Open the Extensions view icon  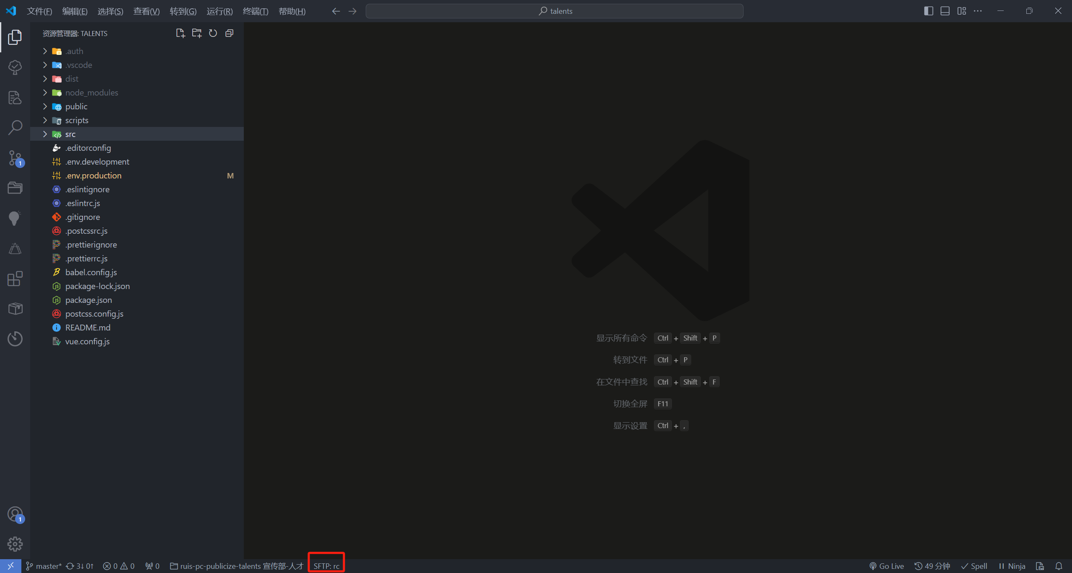click(x=15, y=279)
